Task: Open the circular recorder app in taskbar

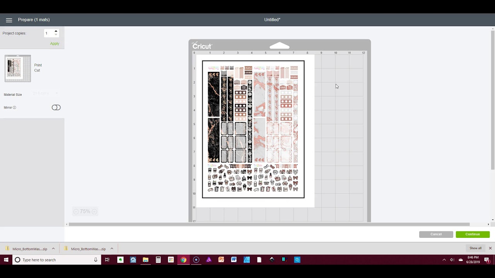Action: (x=196, y=260)
